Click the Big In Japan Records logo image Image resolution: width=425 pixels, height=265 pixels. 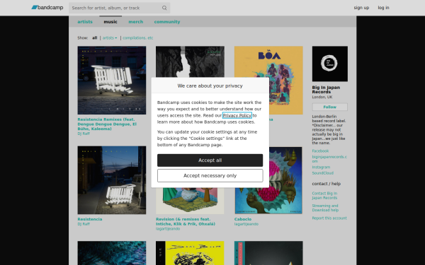(329, 64)
